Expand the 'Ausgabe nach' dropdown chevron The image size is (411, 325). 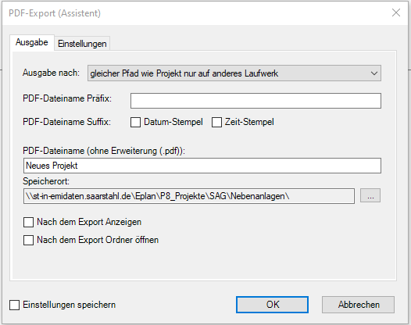click(374, 73)
